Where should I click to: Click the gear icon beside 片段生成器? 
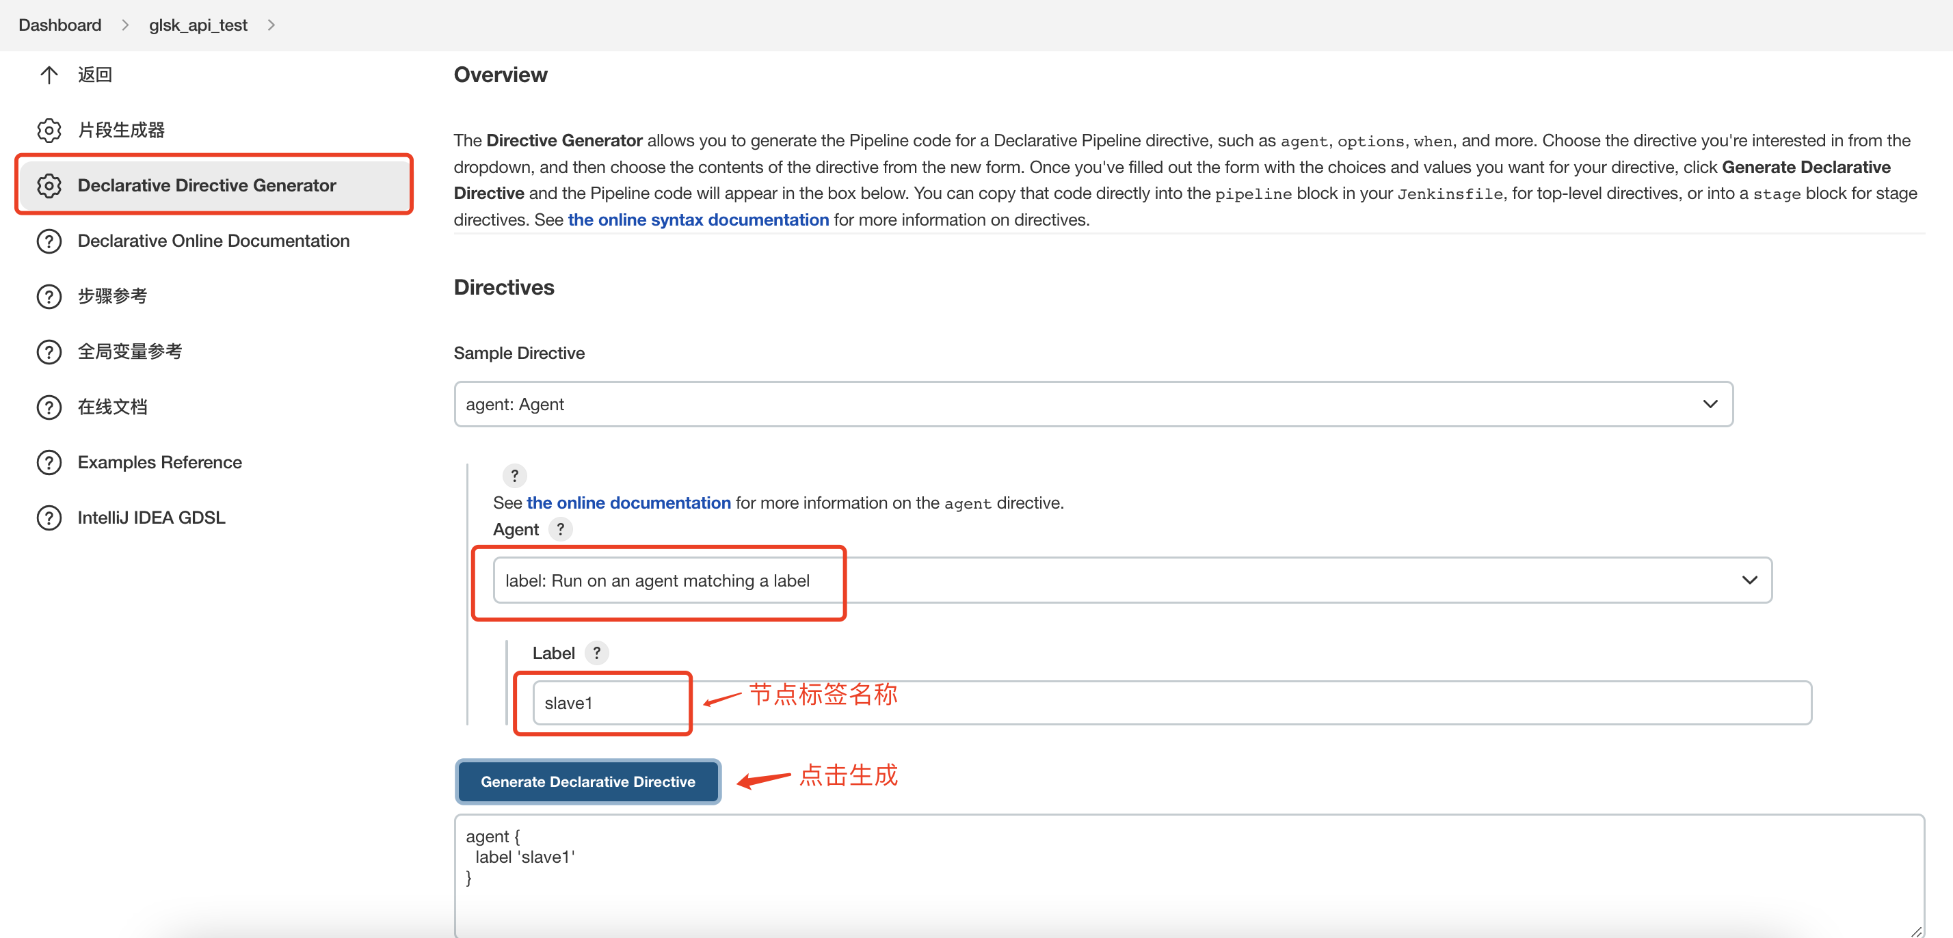(49, 130)
